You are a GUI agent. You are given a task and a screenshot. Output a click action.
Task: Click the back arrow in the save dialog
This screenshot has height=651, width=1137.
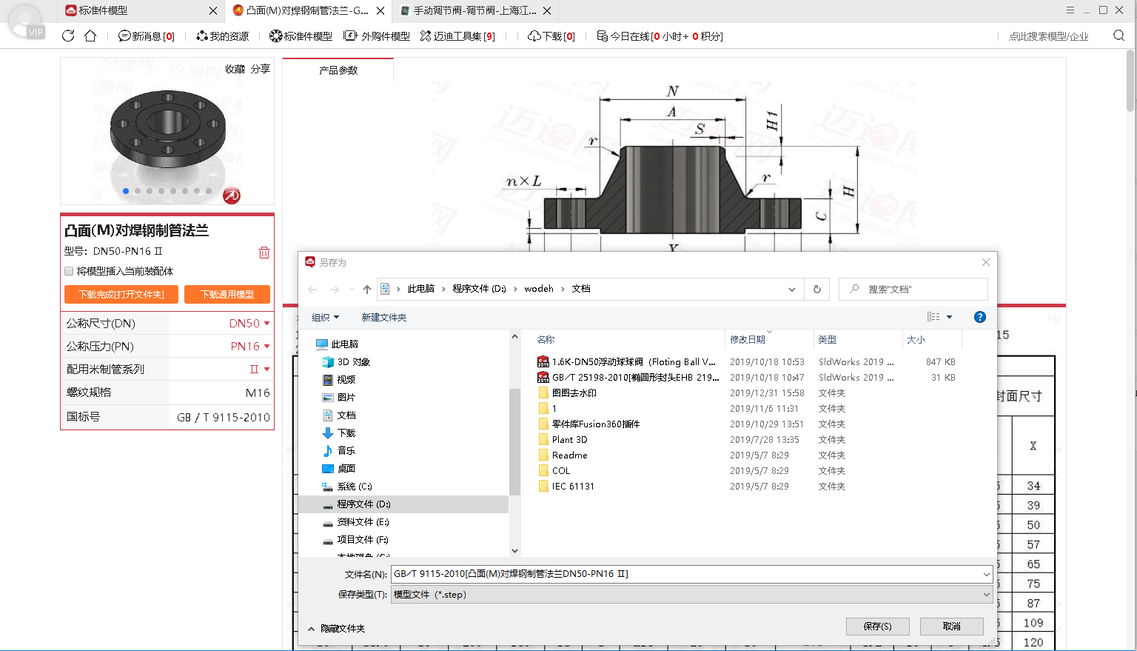312,289
